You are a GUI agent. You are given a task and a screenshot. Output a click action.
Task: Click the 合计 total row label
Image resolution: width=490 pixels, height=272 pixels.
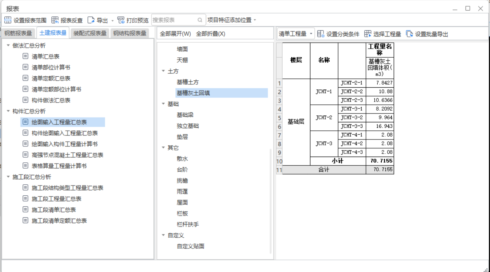pos(324,170)
